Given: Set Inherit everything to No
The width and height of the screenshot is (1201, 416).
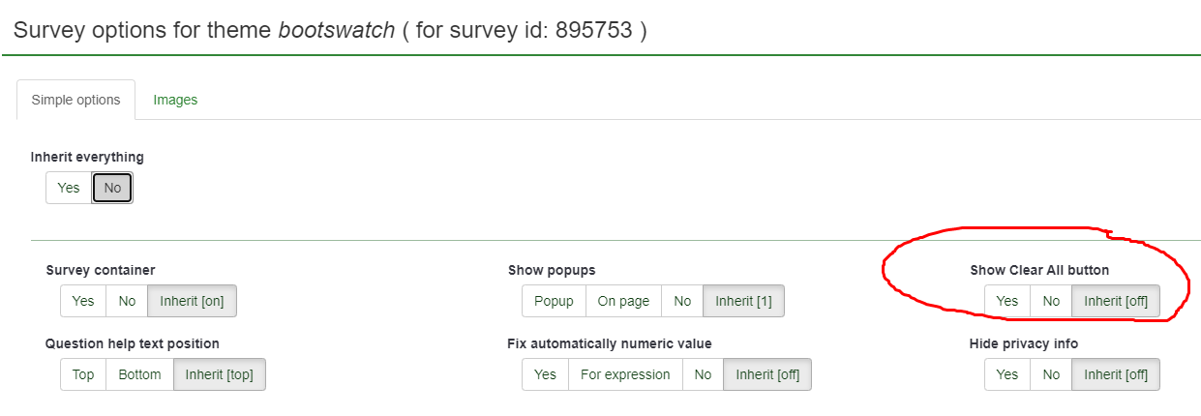Looking at the screenshot, I should (112, 188).
